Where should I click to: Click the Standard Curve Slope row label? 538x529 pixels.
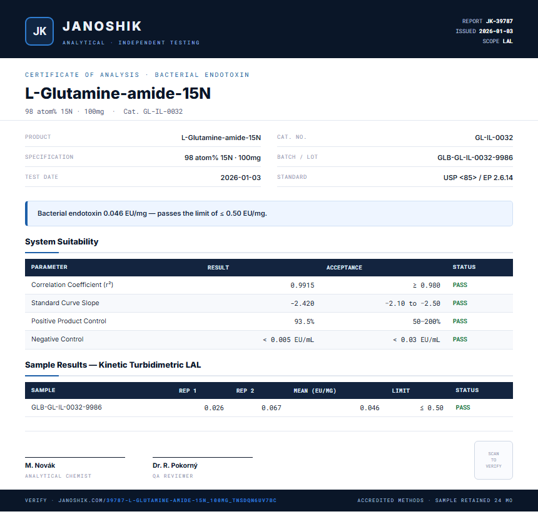coord(65,303)
